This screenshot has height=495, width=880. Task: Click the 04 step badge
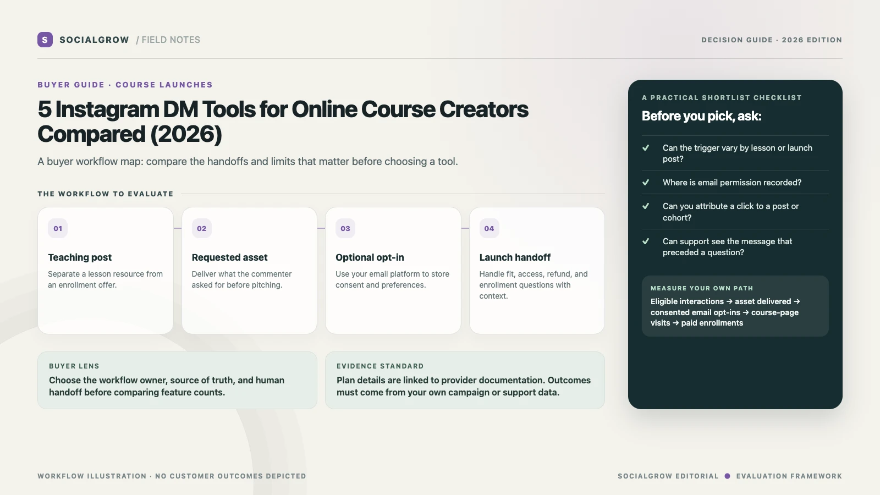490,228
